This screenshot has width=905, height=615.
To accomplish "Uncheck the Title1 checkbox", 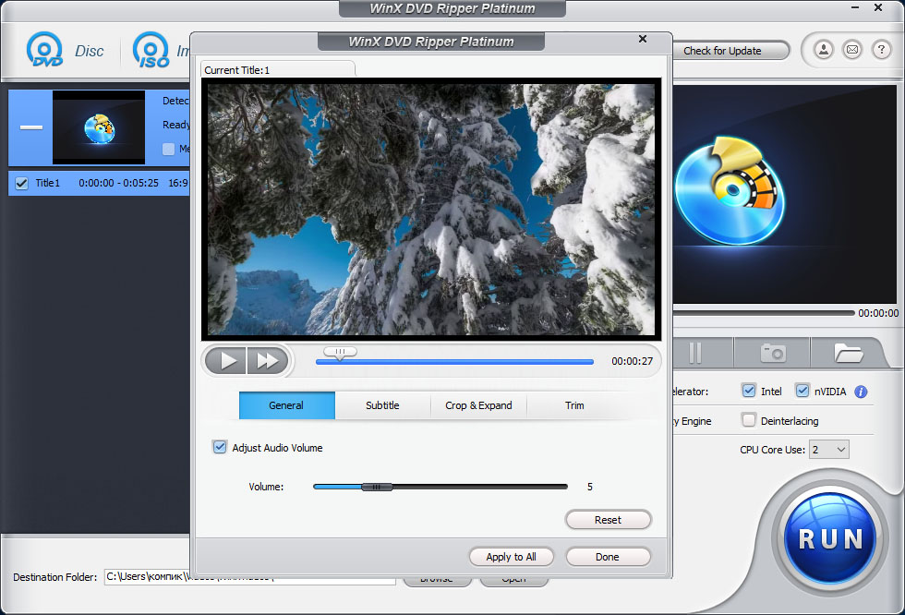I will [21, 184].
